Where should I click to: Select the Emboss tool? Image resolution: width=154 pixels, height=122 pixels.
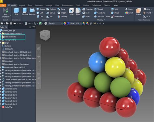pos(51,9)
